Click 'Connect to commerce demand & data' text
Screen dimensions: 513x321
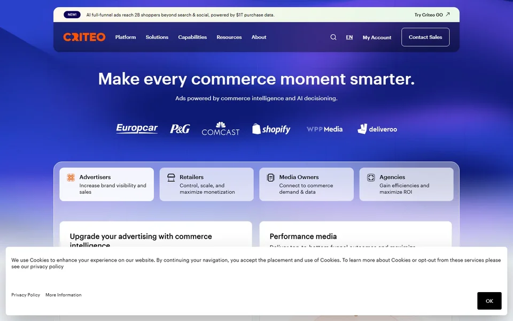tap(306, 189)
